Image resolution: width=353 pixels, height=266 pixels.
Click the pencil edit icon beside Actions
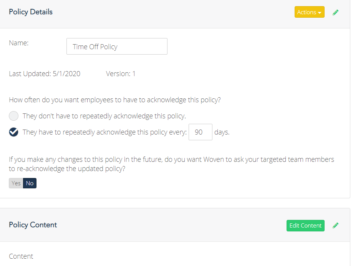coord(335,12)
